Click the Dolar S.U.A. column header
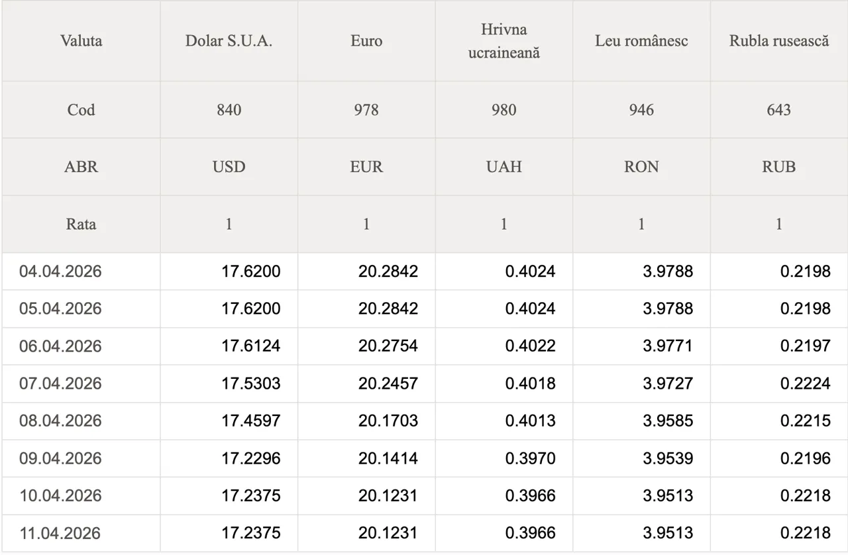The height and width of the screenshot is (555, 848). [229, 40]
